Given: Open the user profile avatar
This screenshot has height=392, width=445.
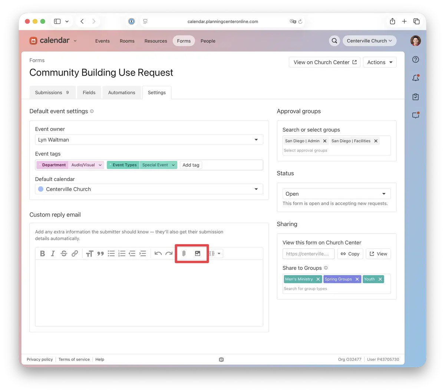Looking at the screenshot, I should pos(416,41).
